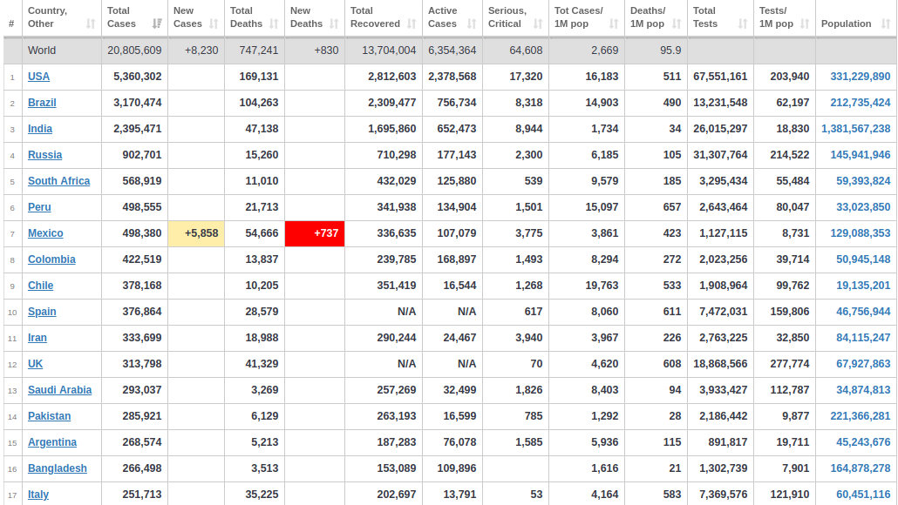Select Spain total recovered N/A cell
The width and height of the screenshot is (898, 505).
[384, 312]
